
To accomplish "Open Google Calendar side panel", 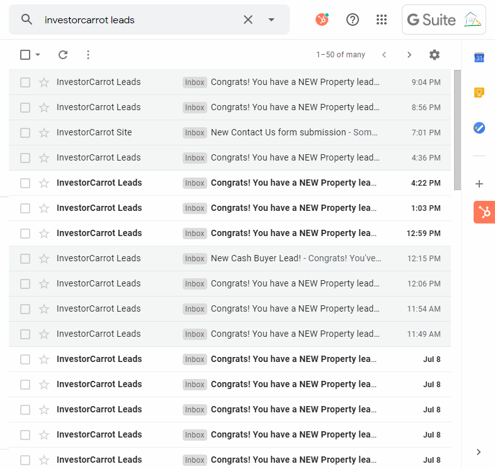I will [479, 57].
